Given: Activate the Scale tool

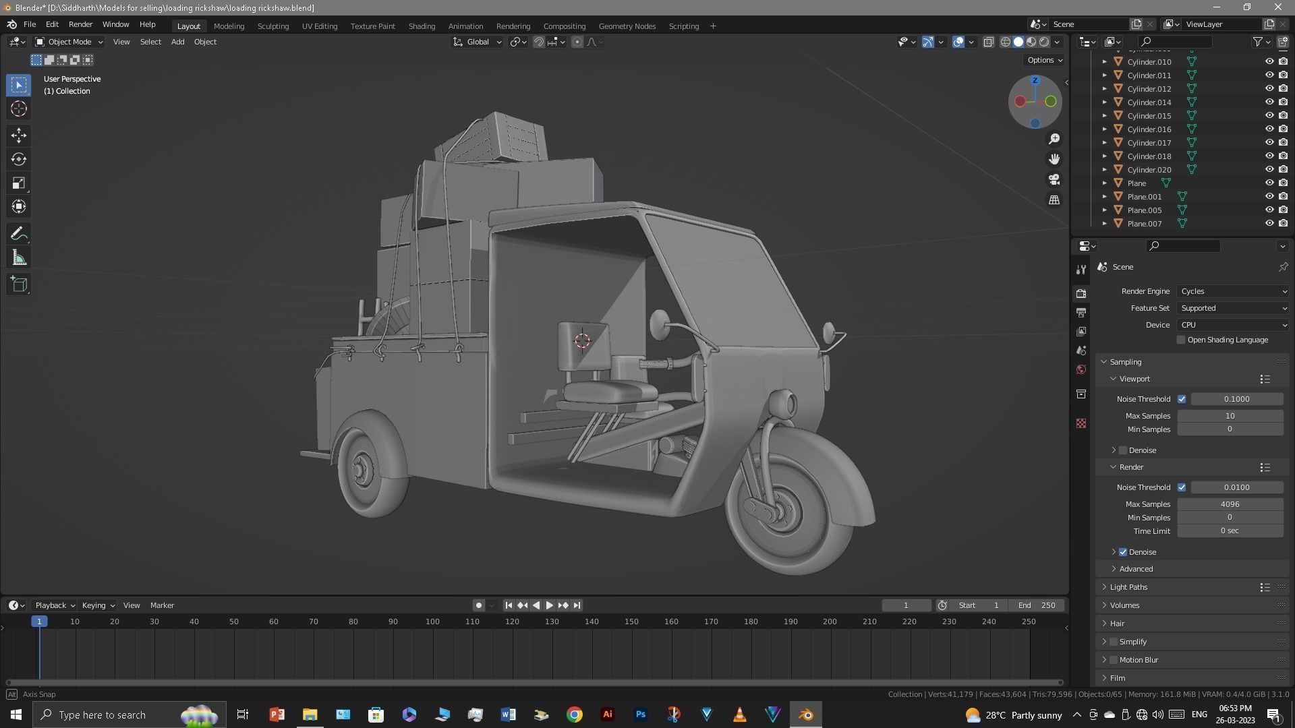Looking at the screenshot, I should point(19,183).
